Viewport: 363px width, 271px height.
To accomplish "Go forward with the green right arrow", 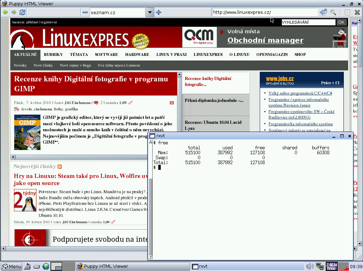I will (14, 12).
